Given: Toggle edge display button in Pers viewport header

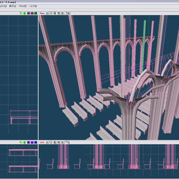Looking at the screenshot, I should pyautogui.click(x=51, y=13).
